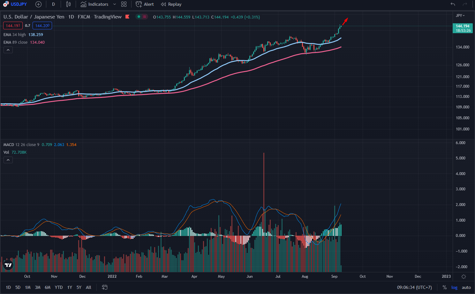This screenshot has height=294, width=475.
Task: Open the Indicators panel
Action: click(94, 4)
